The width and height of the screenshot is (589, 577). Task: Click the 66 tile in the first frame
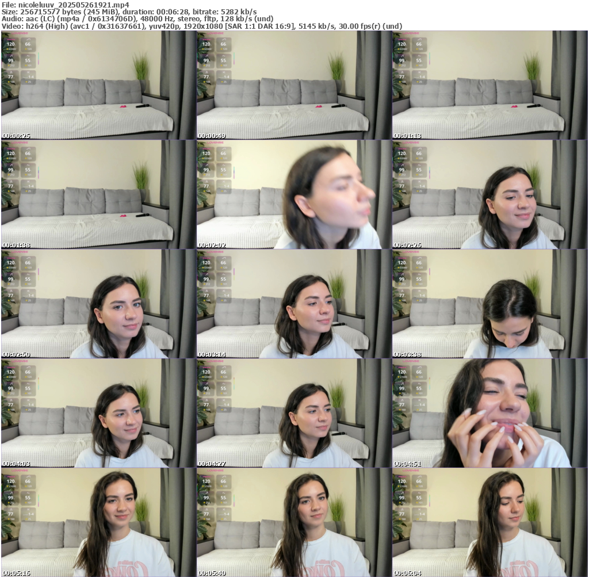[28, 45]
